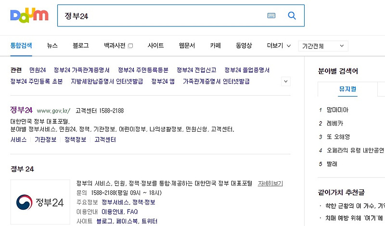Viewport: 385px width, 226px height.
Task: Open the 정책정보 sublink
Action: [x=76, y=139]
